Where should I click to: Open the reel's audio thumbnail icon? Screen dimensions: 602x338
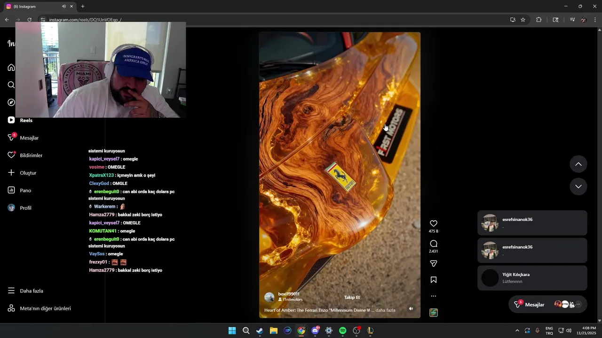[x=434, y=313]
